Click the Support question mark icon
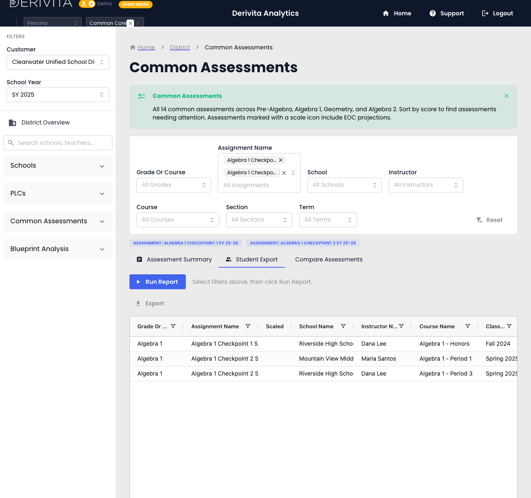531x498 pixels. click(x=433, y=13)
